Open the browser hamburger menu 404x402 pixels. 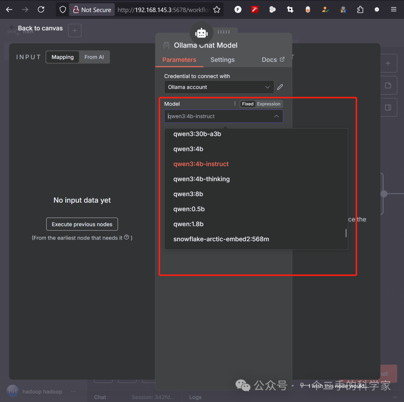pyautogui.click(x=394, y=9)
